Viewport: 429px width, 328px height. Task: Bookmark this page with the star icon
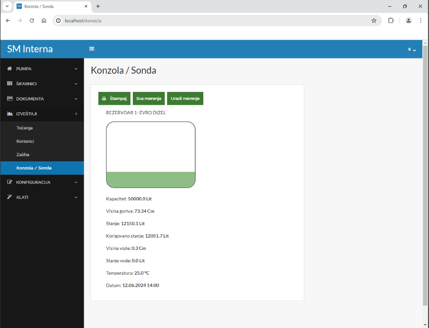pos(374,20)
